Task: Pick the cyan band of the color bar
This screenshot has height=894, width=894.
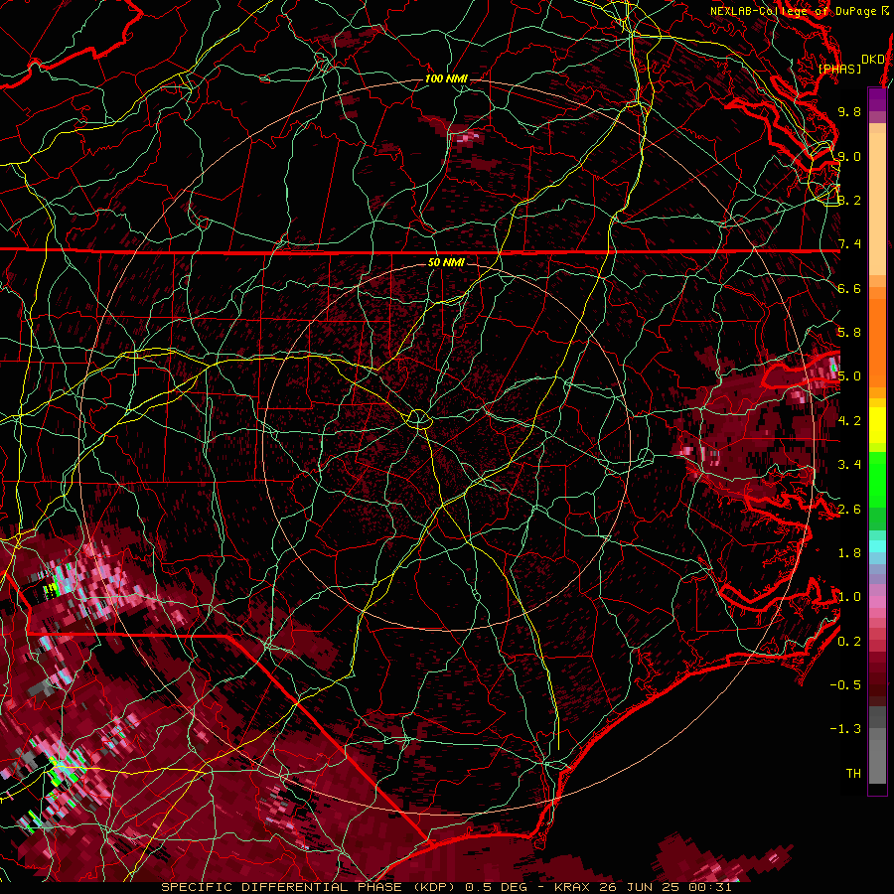Action: pos(877,546)
